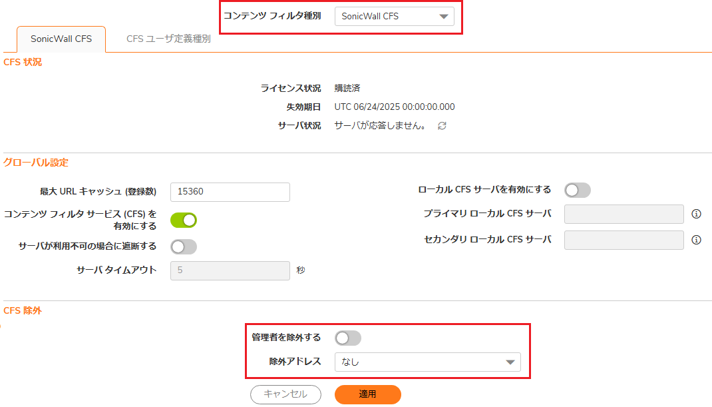Click the キャンセル button
This screenshot has height=407, width=712.
click(285, 394)
